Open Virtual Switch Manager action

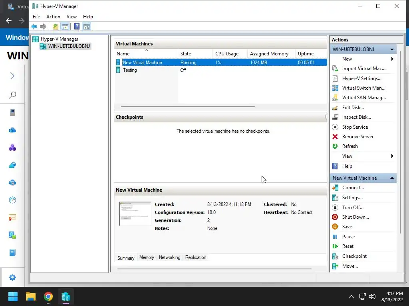click(363, 88)
